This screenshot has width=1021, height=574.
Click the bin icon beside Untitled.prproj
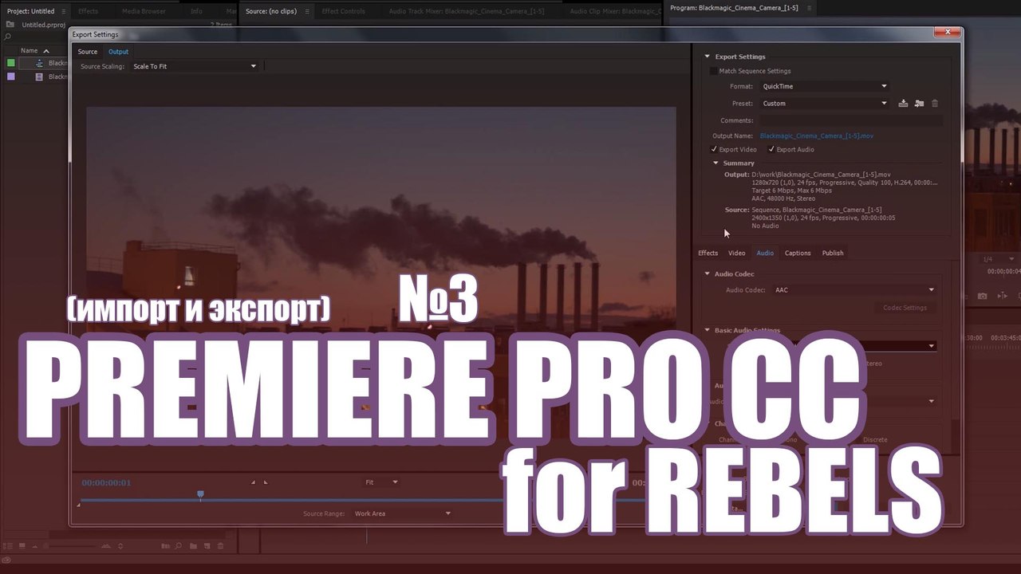click(x=10, y=25)
